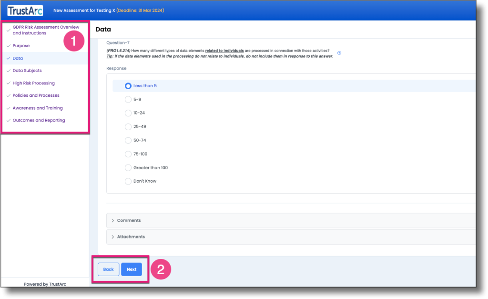Click the 'Deadline: 31 Mar 2024' text
Image resolution: width=488 pixels, height=299 pixels.
click(x=140, y=10)
